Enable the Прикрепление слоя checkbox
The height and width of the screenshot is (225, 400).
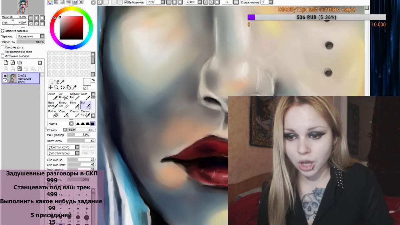[x=2, y=52]
